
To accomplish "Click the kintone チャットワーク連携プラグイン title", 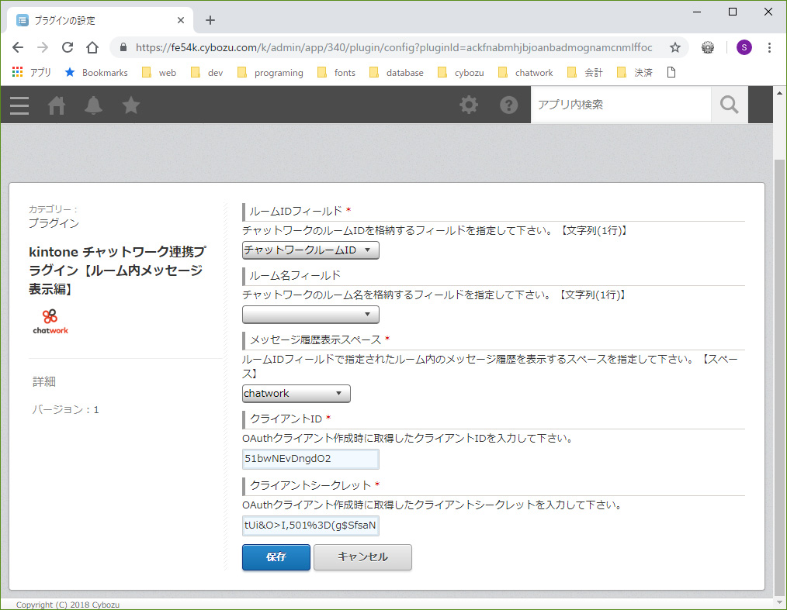I will tap(117, 271).
